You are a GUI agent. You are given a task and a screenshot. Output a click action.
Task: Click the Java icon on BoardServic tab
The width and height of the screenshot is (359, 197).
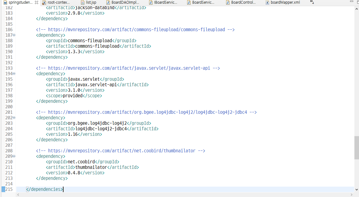(189, 3)
